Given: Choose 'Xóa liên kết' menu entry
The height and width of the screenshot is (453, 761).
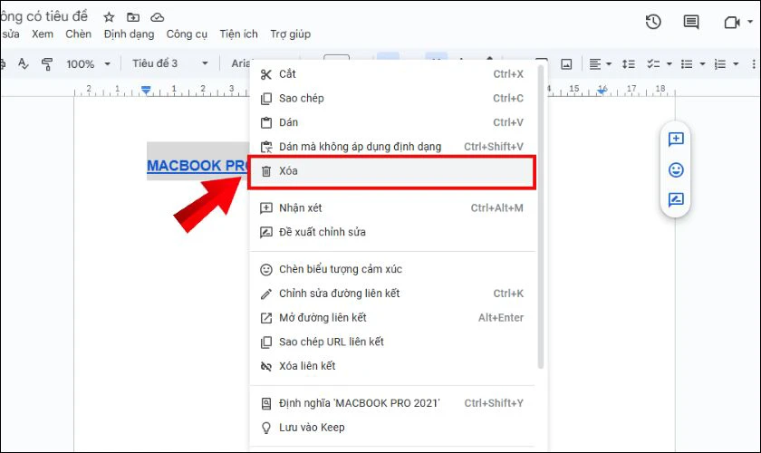Looking at the screenshot, I should pos(391,366).
